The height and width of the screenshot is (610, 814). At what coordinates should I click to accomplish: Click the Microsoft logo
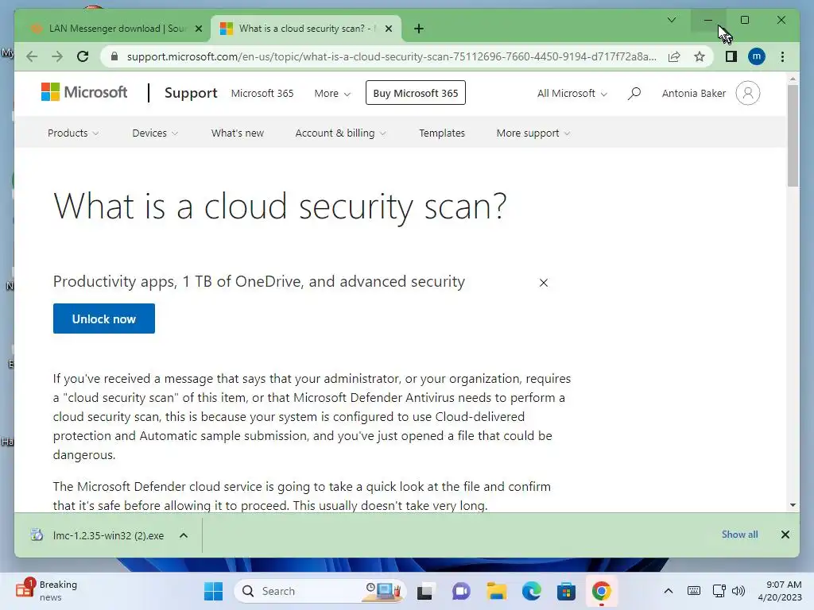(x=84, y=92)
